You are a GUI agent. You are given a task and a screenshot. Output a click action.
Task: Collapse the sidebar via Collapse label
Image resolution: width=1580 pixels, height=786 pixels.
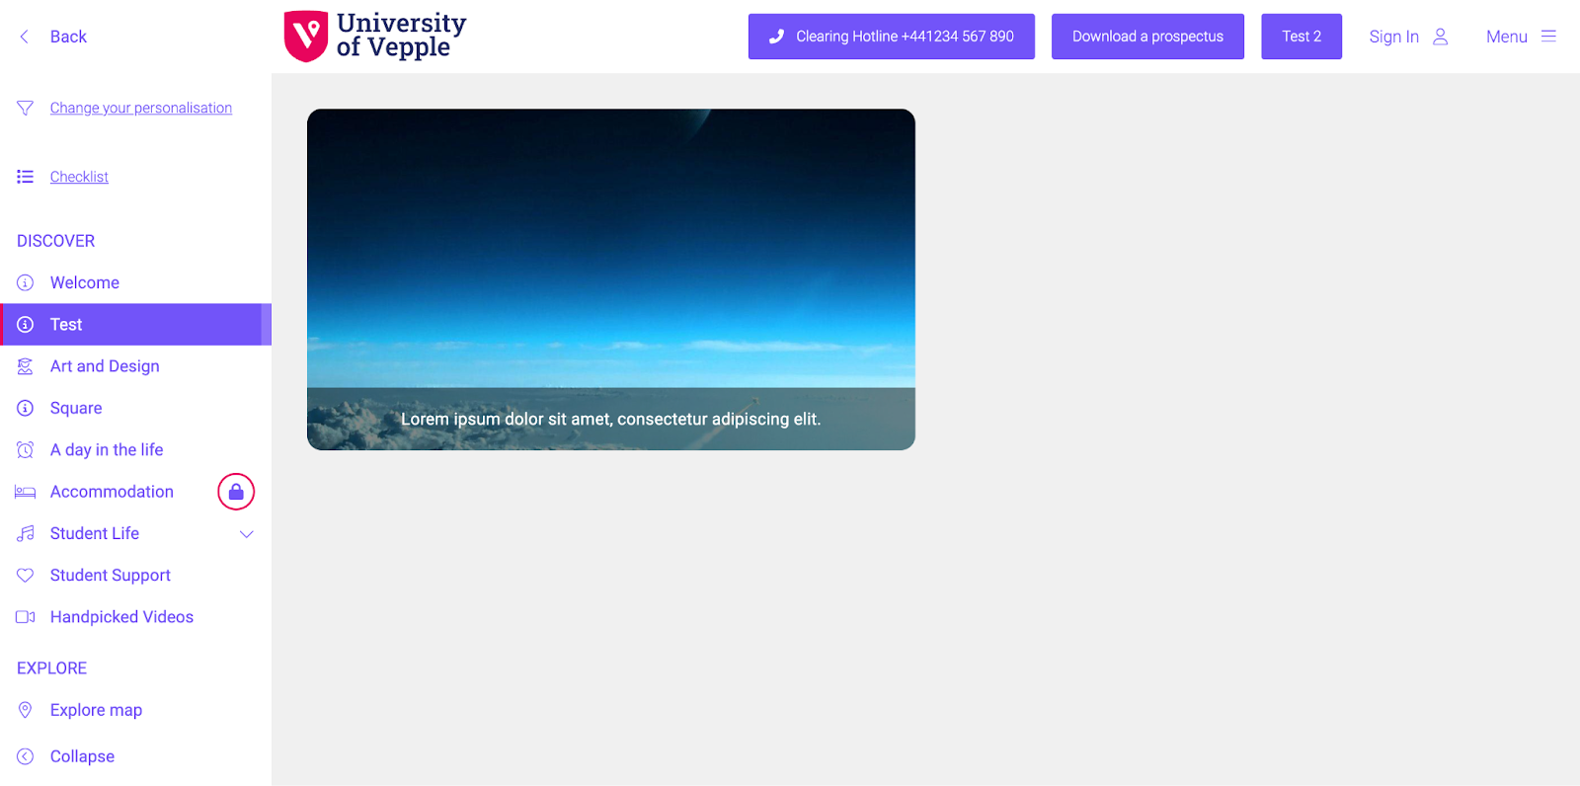[82, 756]
